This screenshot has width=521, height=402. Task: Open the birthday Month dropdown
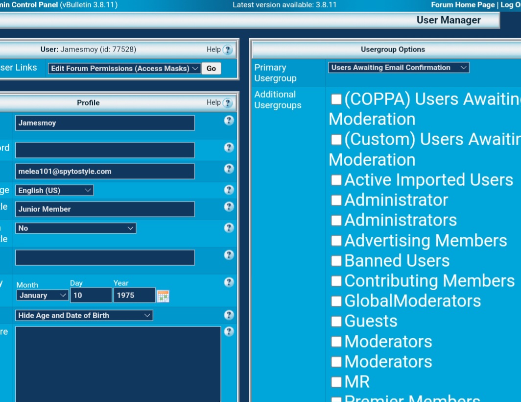click(43, 295)
